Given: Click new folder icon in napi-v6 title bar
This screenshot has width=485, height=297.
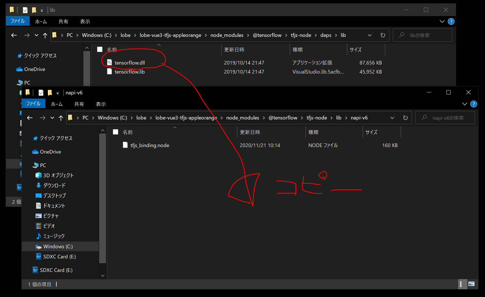Looking at the screenshot, I should (x=50, y=92).
